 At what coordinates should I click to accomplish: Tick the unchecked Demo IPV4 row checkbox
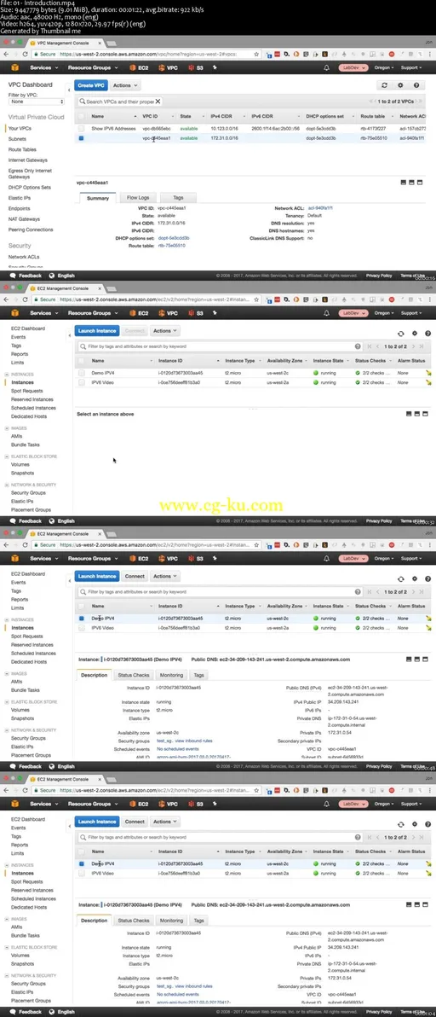point(82,373)
